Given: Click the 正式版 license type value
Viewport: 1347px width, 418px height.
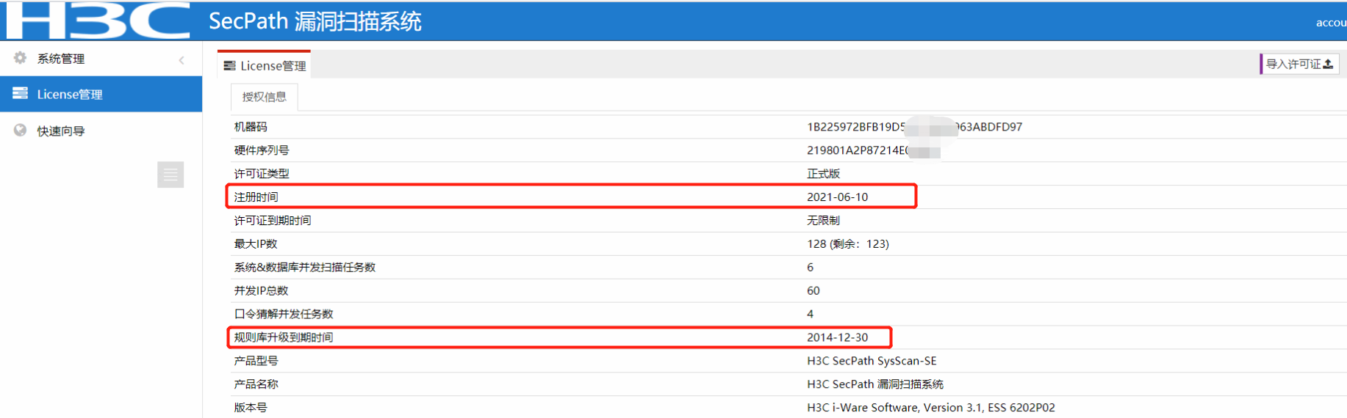Looking at the screenshot, I should 823,174.
